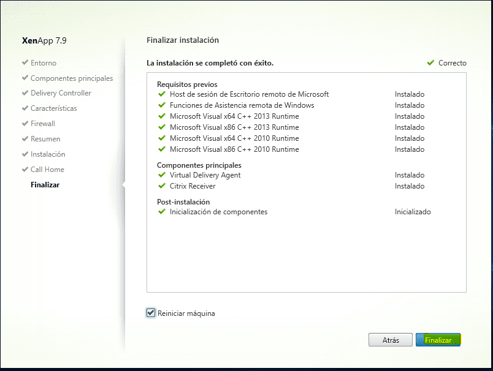Click the check beside Inicialización de componentes
This screenshot has height=371, width=493.
(162, 211)
